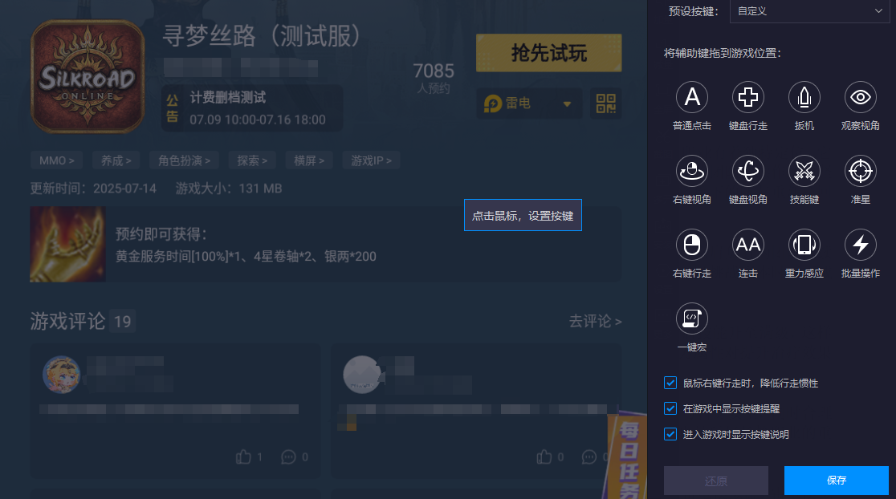This screenshot has width=896, height=499.
Task: Click the 保存 button
Action: point(836,481)
